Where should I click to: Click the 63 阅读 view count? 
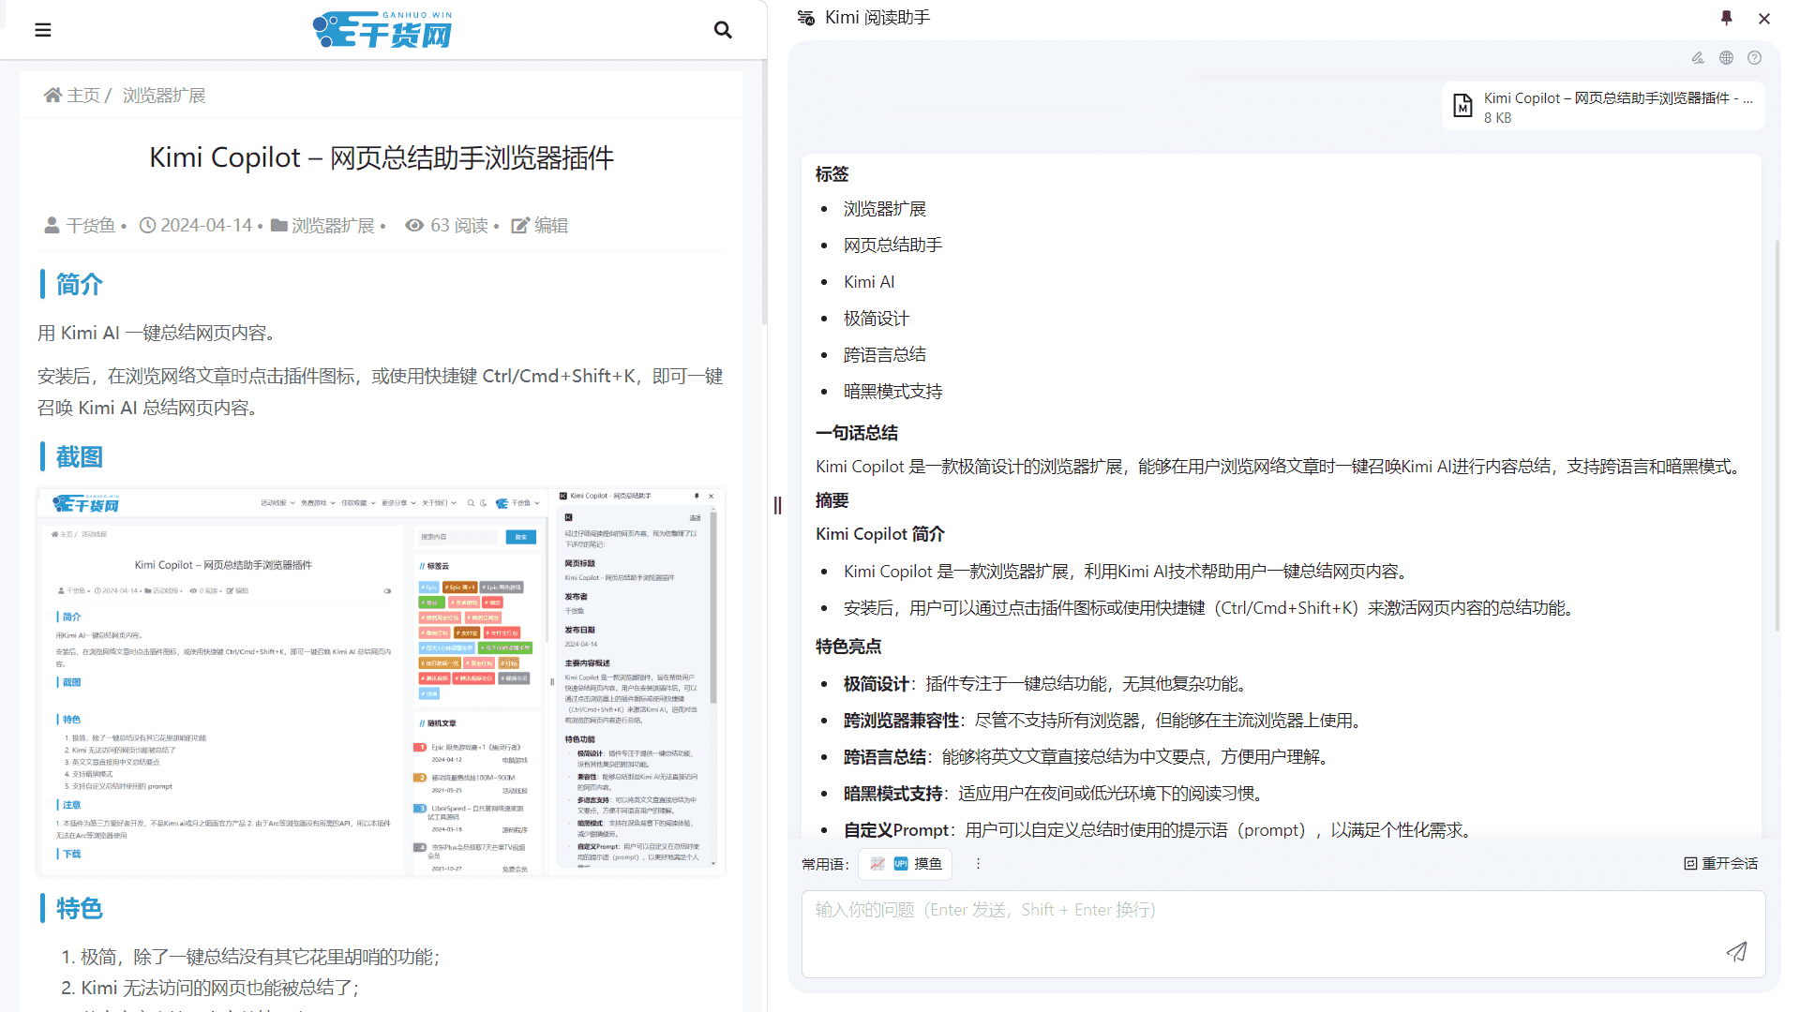[459, 226]
